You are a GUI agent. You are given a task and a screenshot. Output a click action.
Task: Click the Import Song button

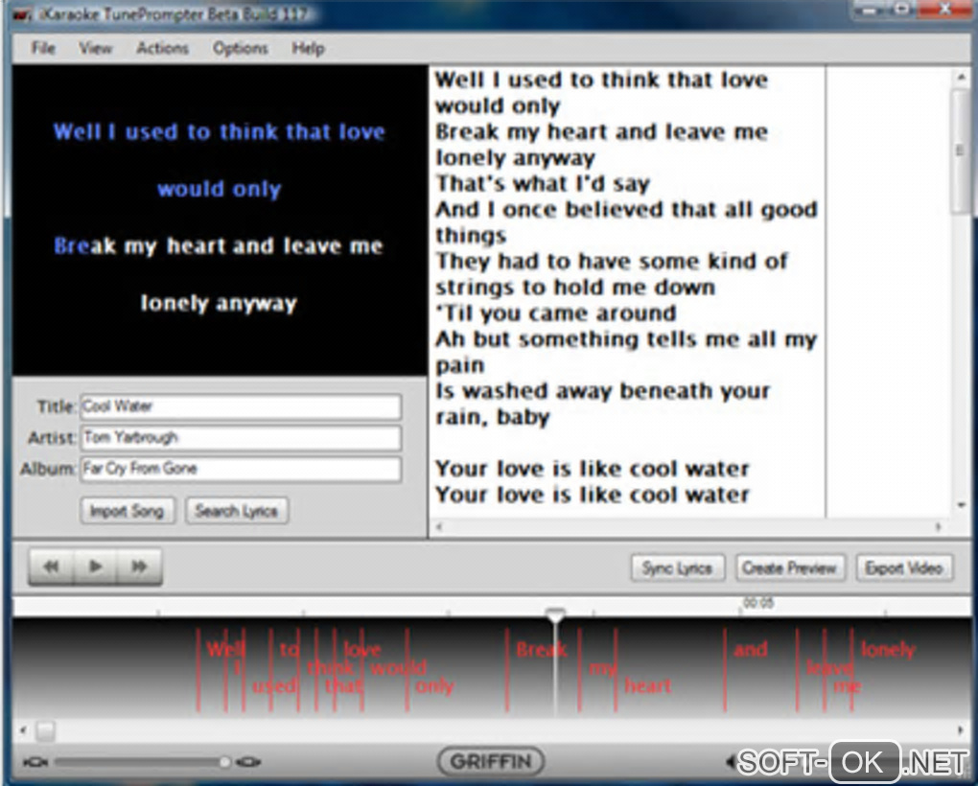click(128, 511)
